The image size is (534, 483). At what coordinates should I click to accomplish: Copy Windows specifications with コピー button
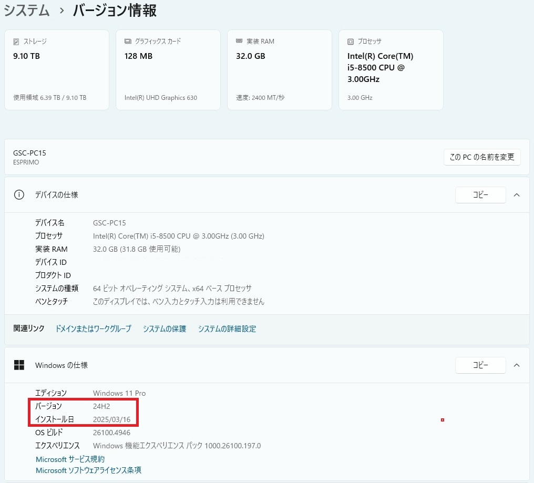point(480,365)
